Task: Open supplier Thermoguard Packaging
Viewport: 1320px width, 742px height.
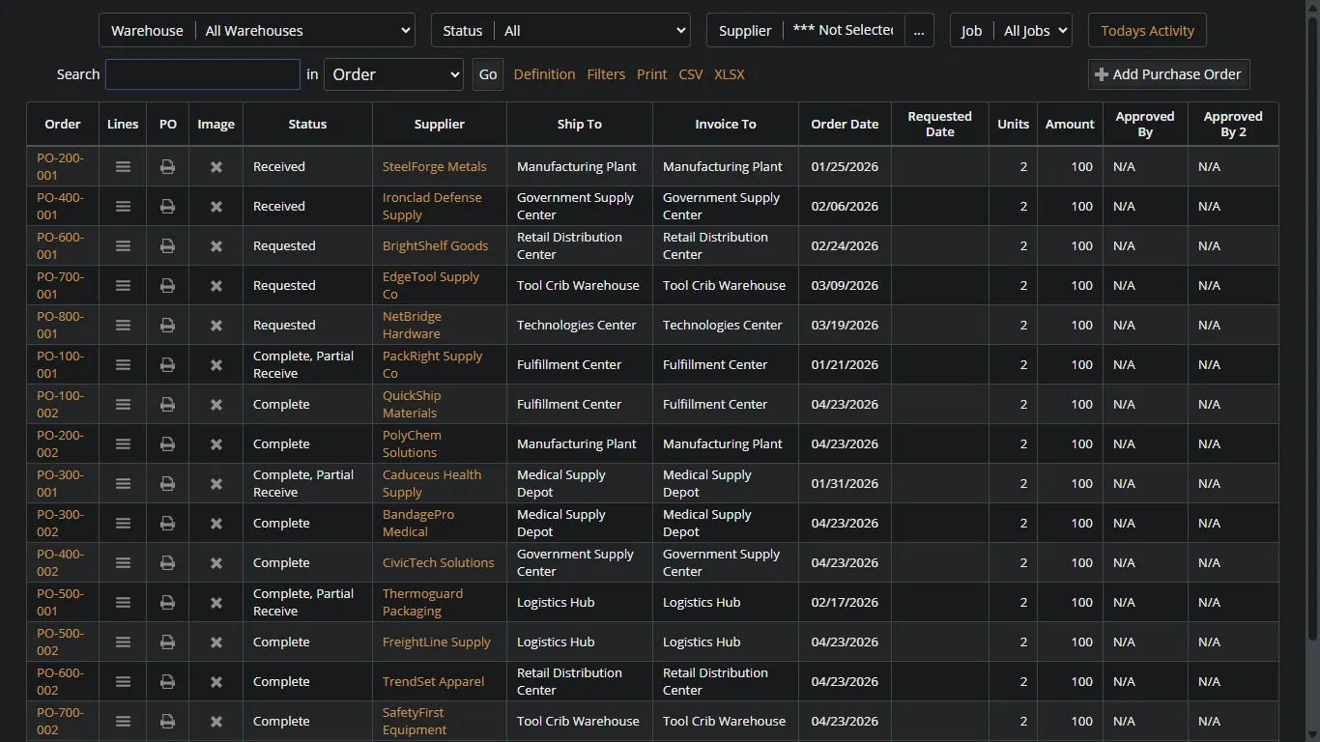Action: [x=422, y=603]
